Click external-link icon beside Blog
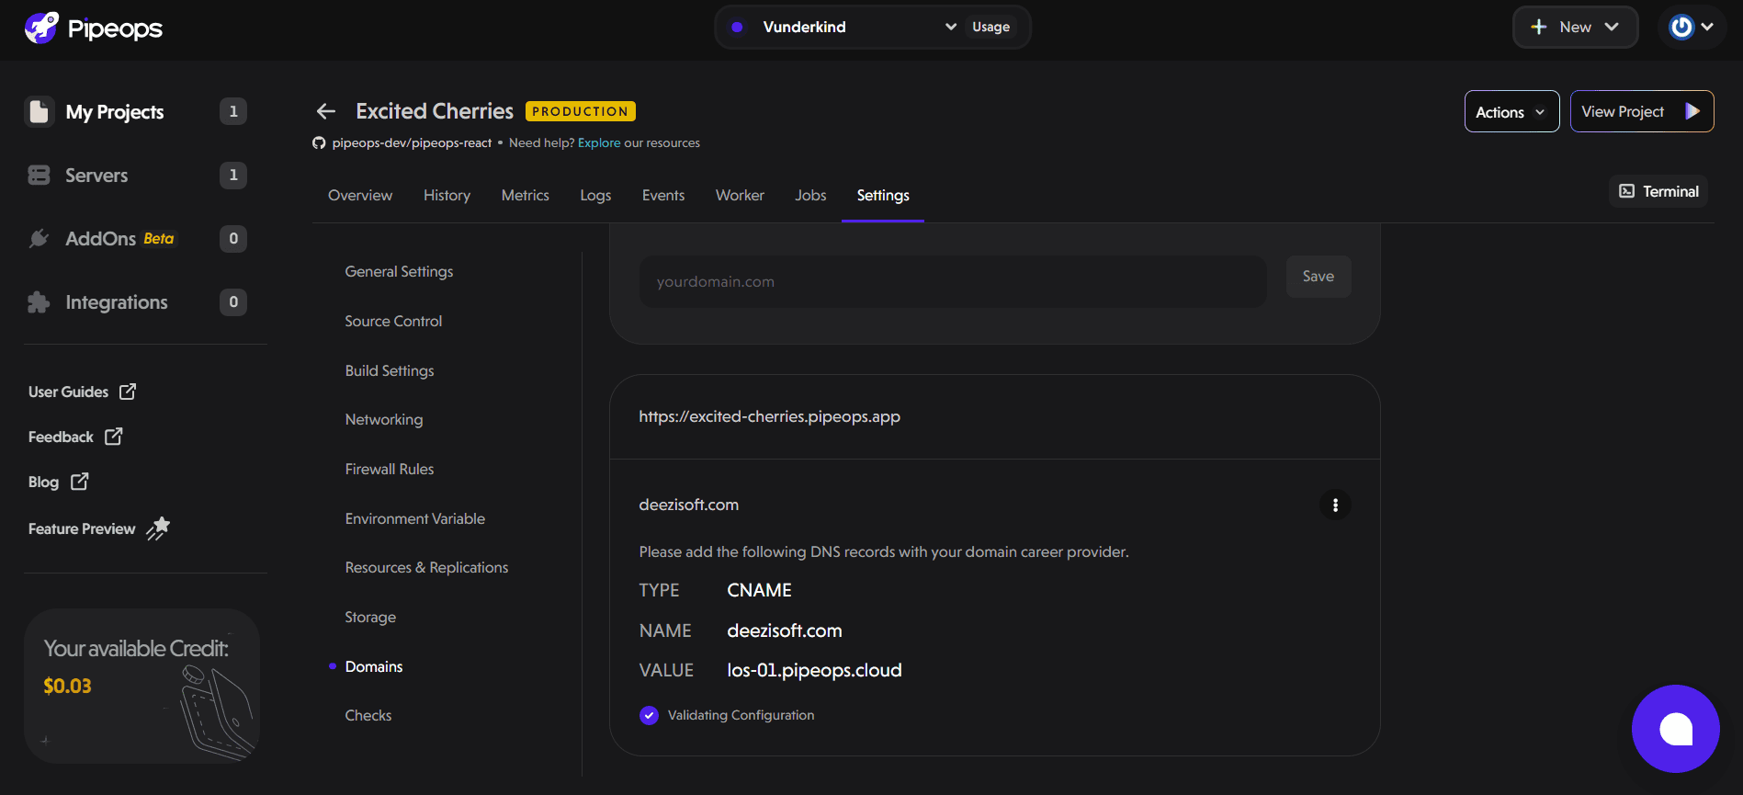Viewport: 1743px width, 795px height. point(80,481)
